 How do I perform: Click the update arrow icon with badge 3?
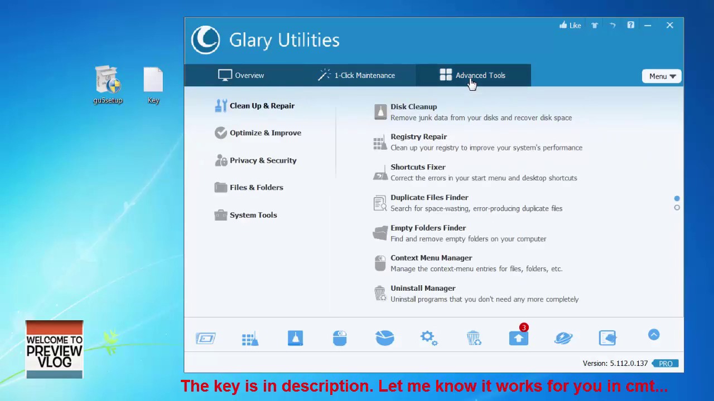pos(519,337)
